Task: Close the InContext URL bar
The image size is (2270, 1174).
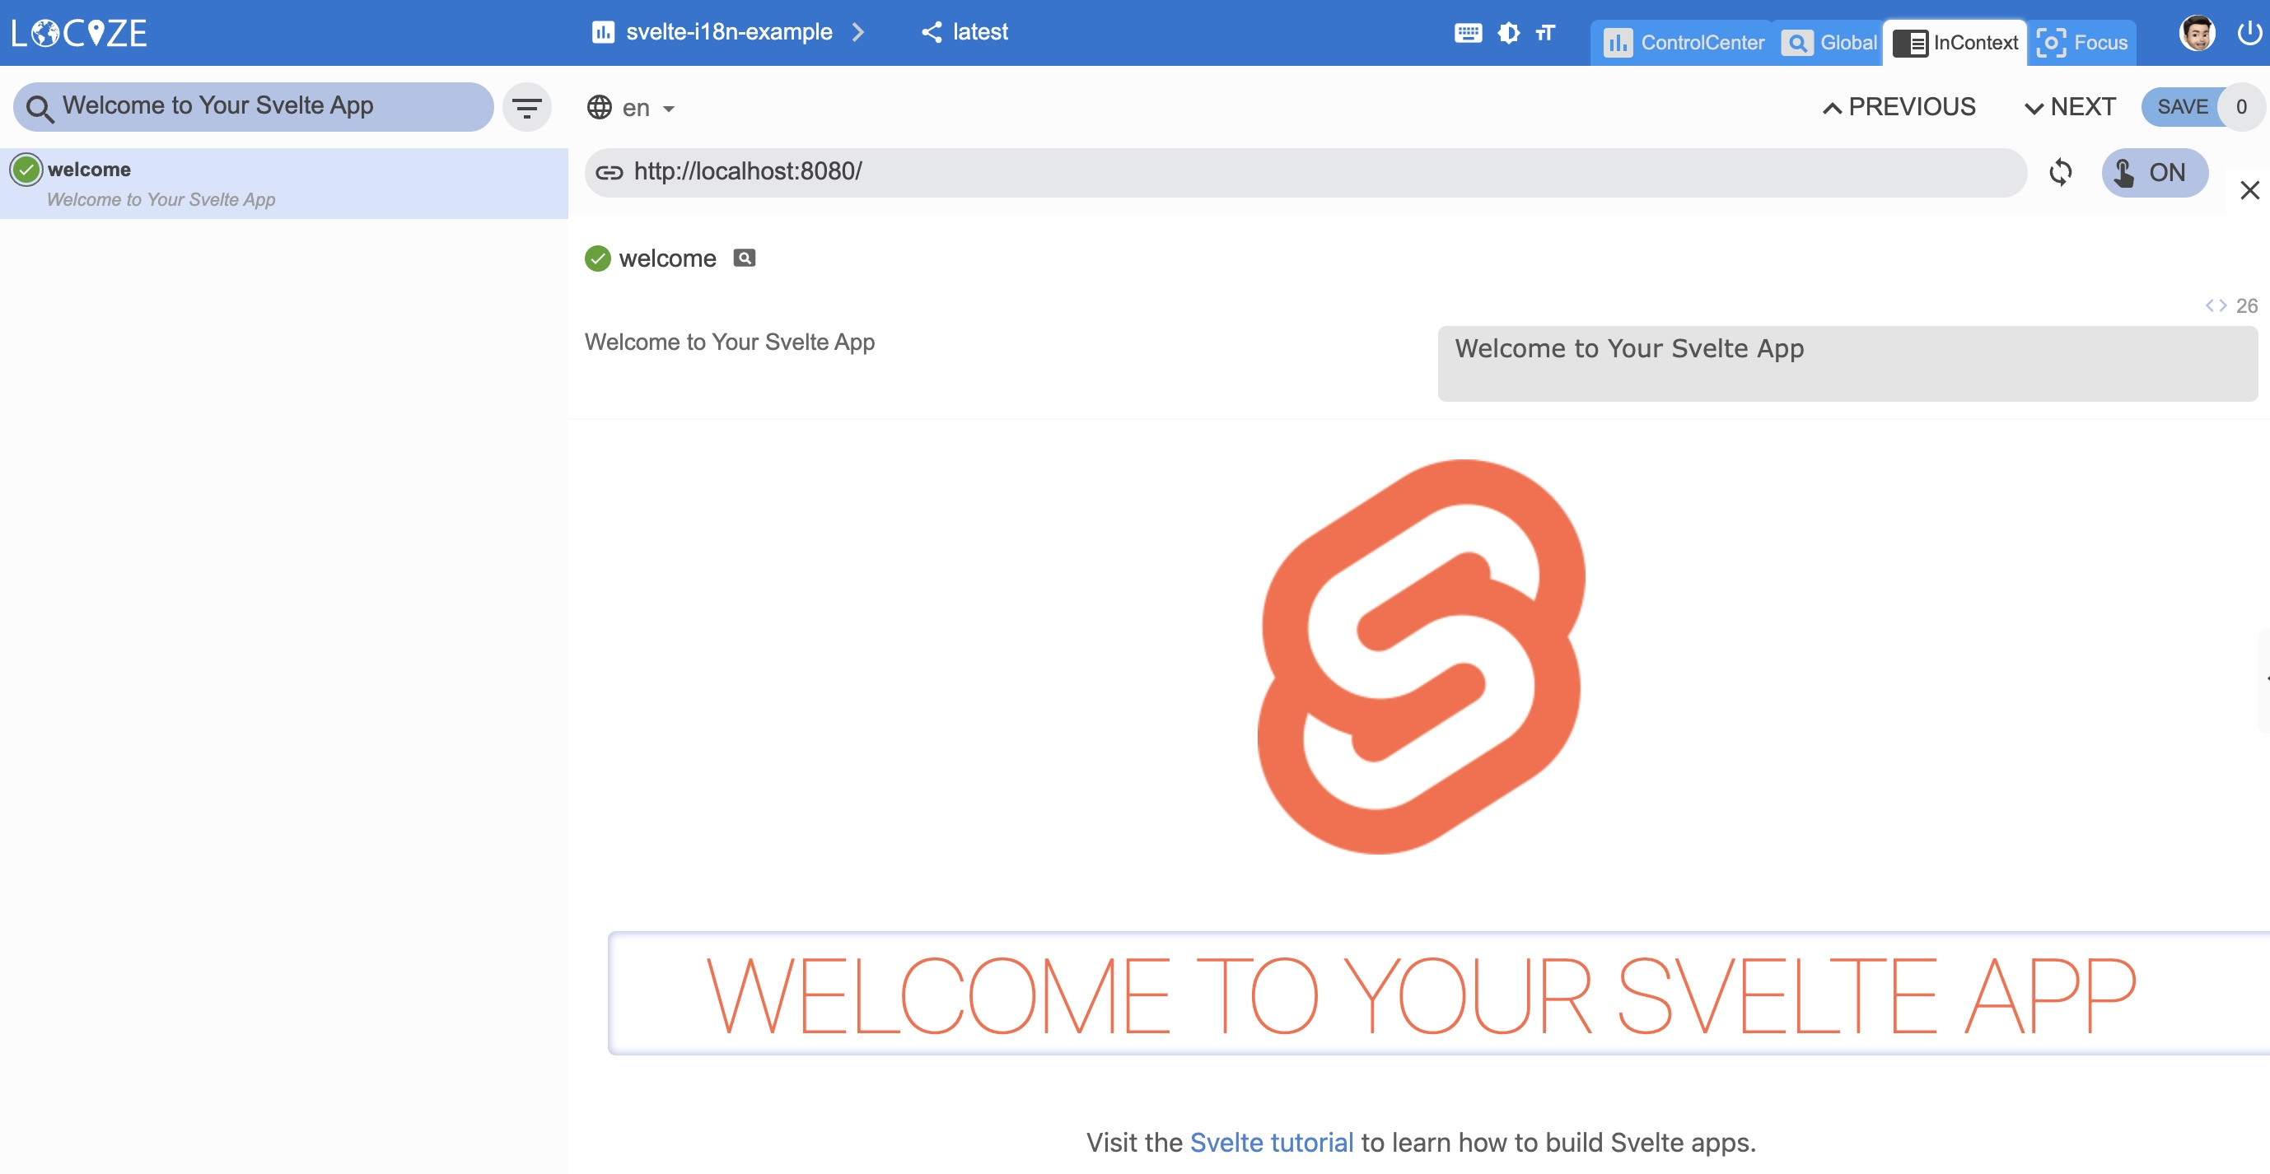Action: [x=2249, y=190]
